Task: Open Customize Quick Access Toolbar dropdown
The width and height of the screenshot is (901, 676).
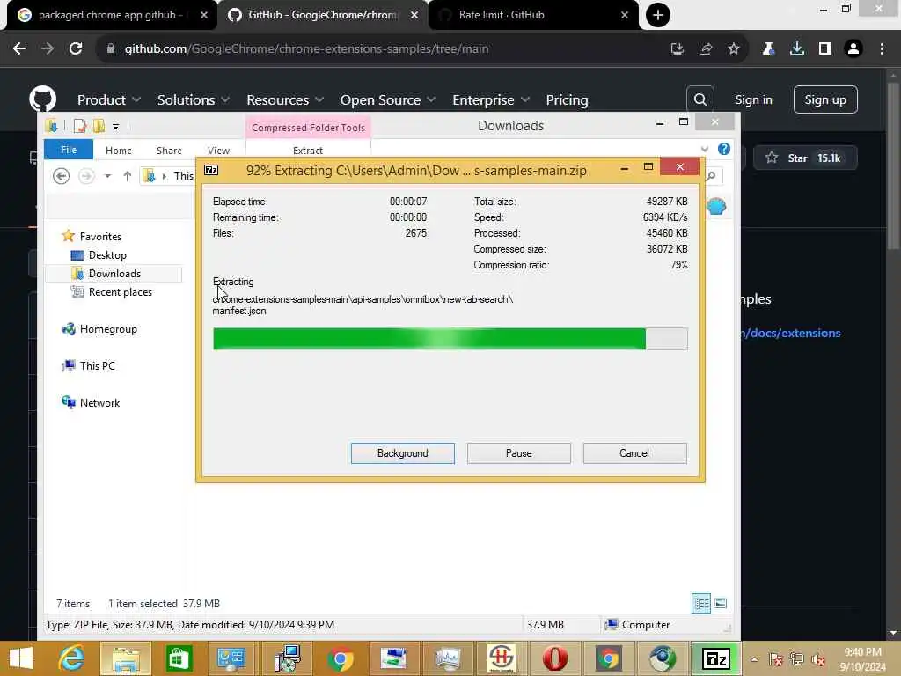Action: click(115, 126)
